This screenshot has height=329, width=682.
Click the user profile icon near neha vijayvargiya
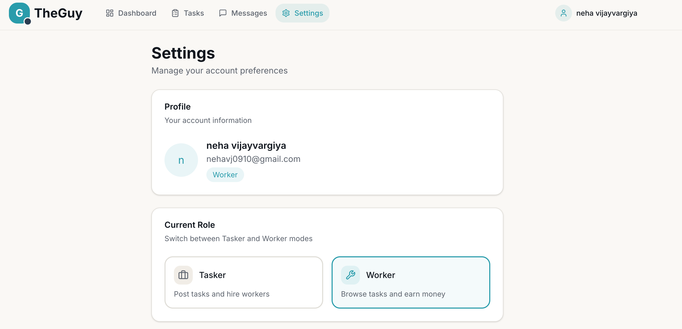pyautogui.click(x=563, y=13)
